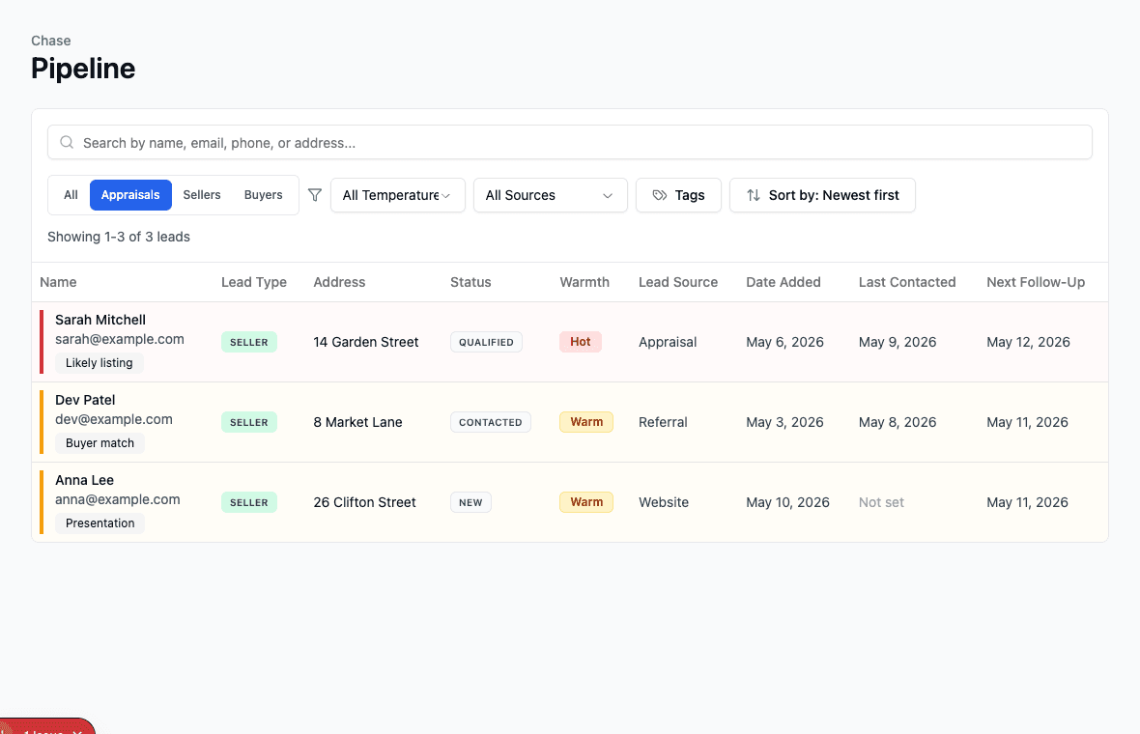Sort by the Name column header
The height and width of the screenshot is (734, 1140).
(58, 282)
